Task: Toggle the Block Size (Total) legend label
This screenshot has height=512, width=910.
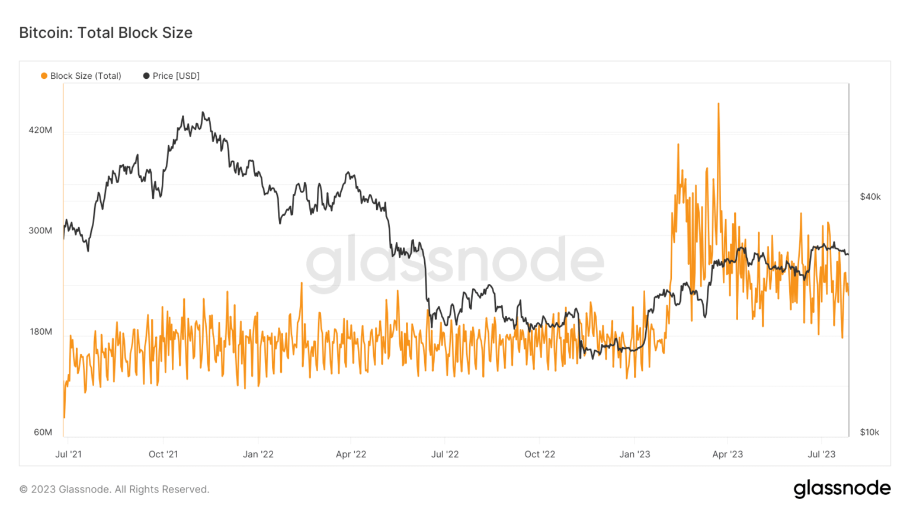Action: pos(86,76)
